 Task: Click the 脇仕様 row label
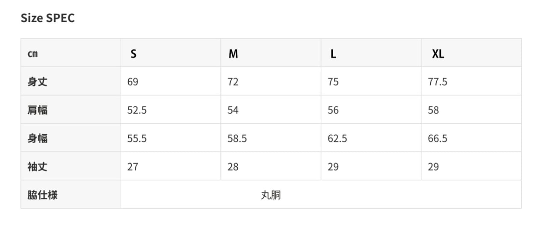point(42,195)
